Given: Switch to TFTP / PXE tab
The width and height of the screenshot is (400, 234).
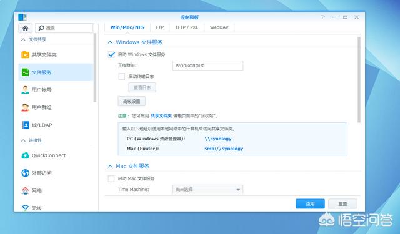Looking at the screenshot, I should (x=187, y=27).
